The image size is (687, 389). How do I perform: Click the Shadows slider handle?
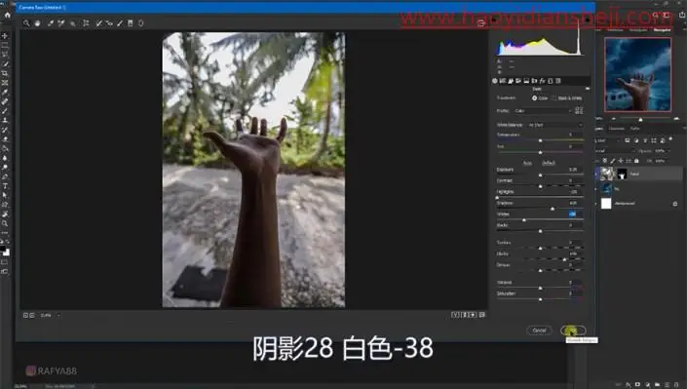[x=553, y=209]
